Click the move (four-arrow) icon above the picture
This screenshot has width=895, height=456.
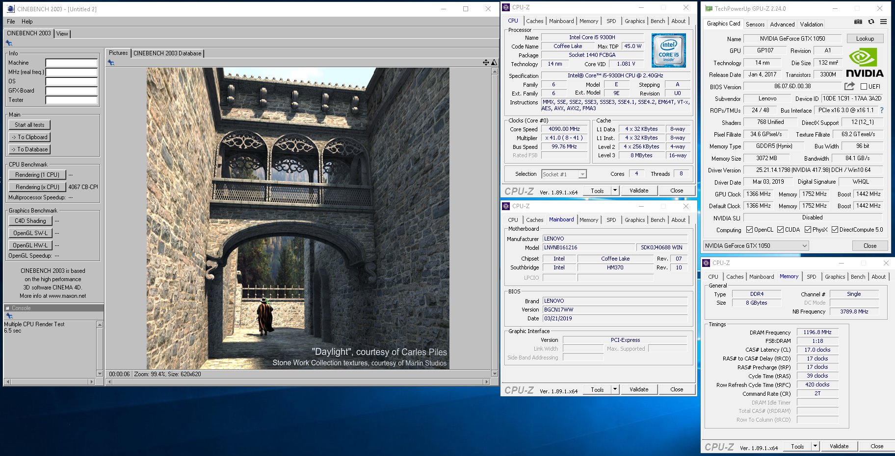486,62
